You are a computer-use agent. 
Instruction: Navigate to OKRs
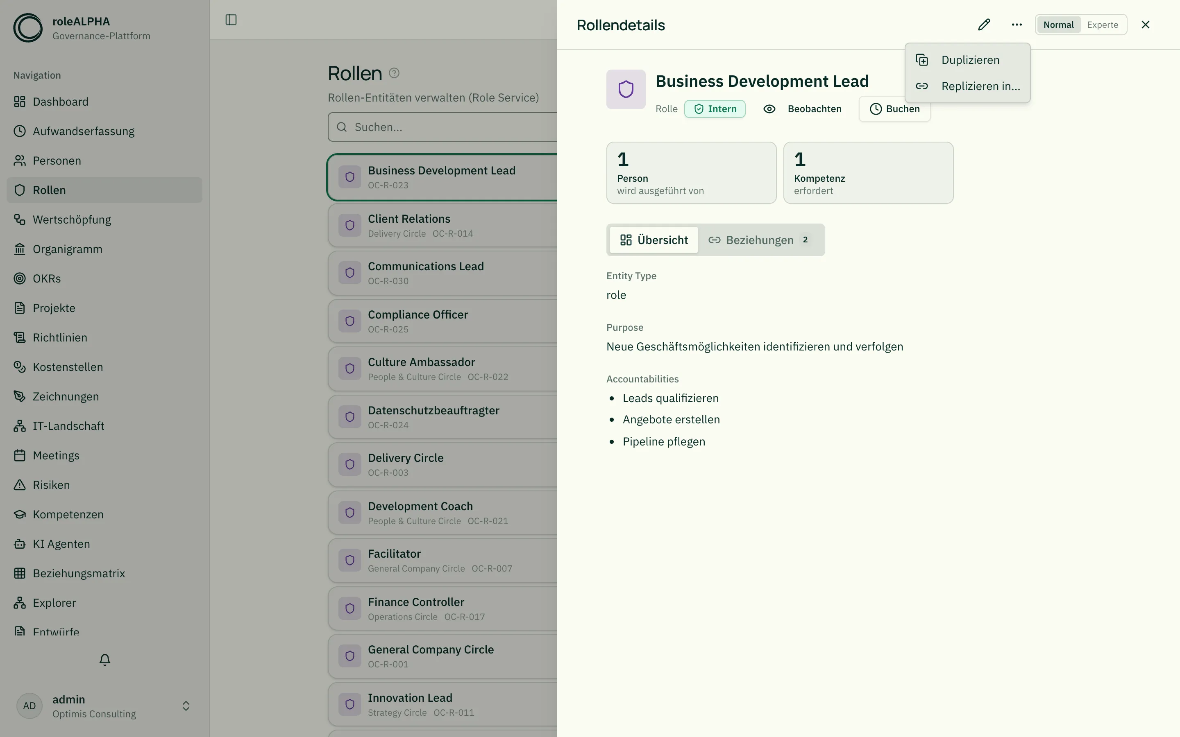[104, 278]
